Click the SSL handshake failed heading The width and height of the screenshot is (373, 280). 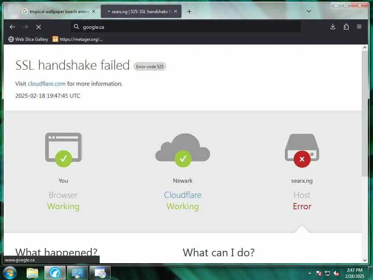tap(72, 65)
